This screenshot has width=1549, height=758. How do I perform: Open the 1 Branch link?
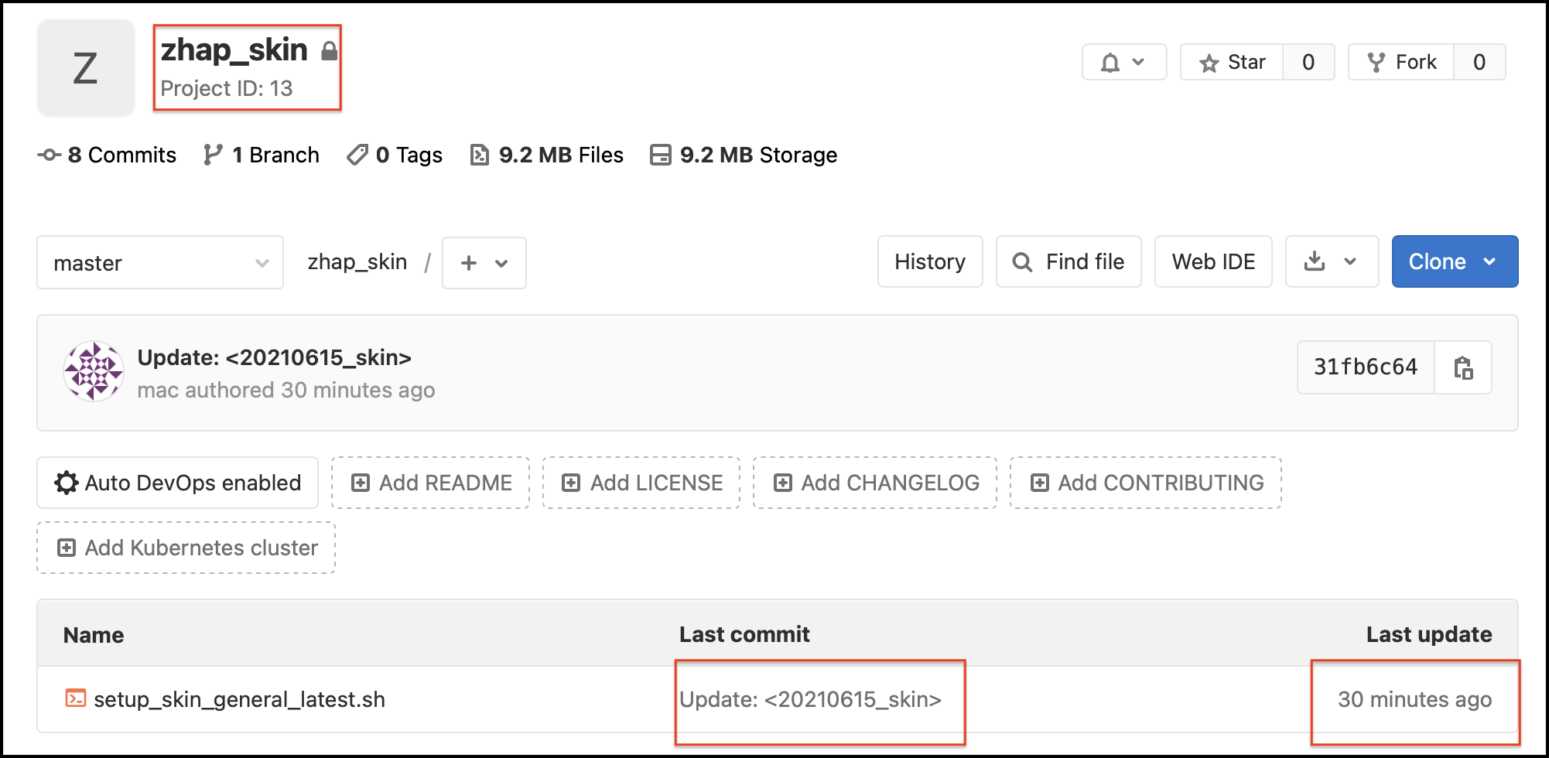[x=262, y=155]
